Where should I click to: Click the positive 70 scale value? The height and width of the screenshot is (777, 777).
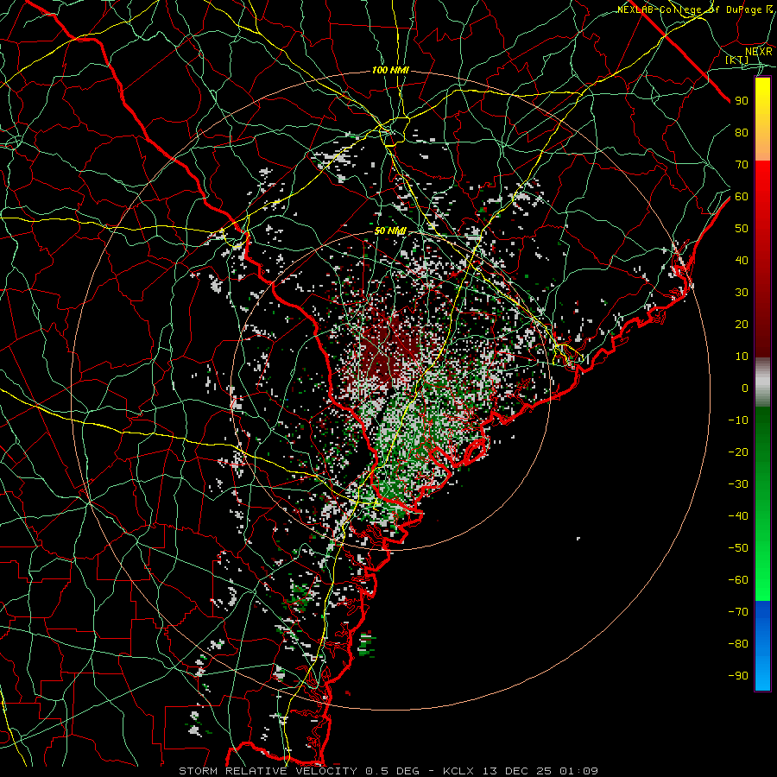[x=742, y=165]
